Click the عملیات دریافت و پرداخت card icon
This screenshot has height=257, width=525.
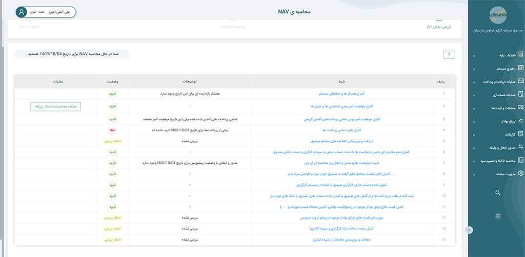520,81
